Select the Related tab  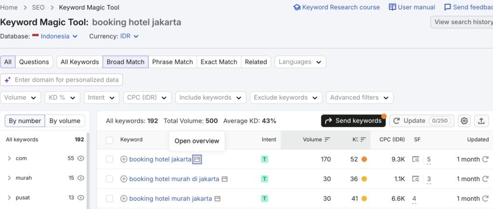click(256, 62)
